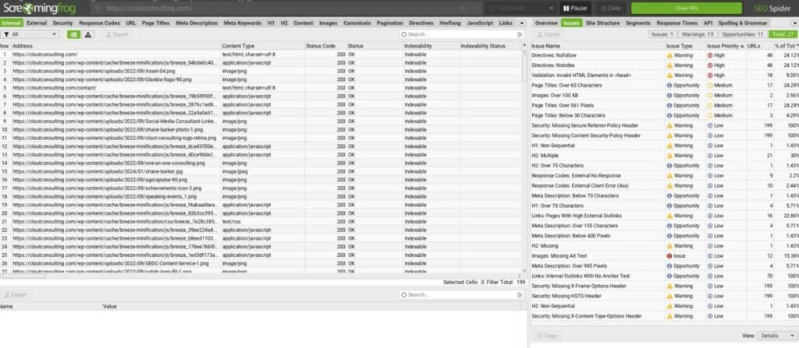799x348 pixels.
Task: Toggle the Opportunities: 11 filter
Action: point(743,34)
